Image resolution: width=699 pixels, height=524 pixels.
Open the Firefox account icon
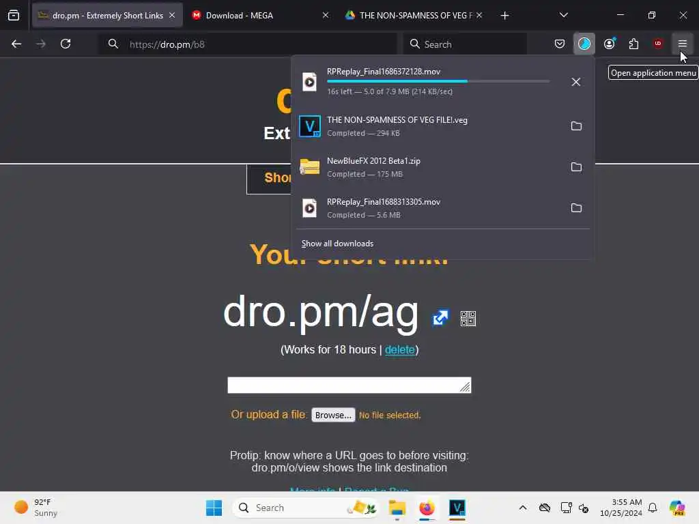tap(609, 44)
